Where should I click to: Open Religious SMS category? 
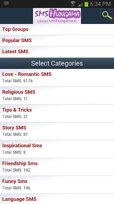tap(57, 95)
